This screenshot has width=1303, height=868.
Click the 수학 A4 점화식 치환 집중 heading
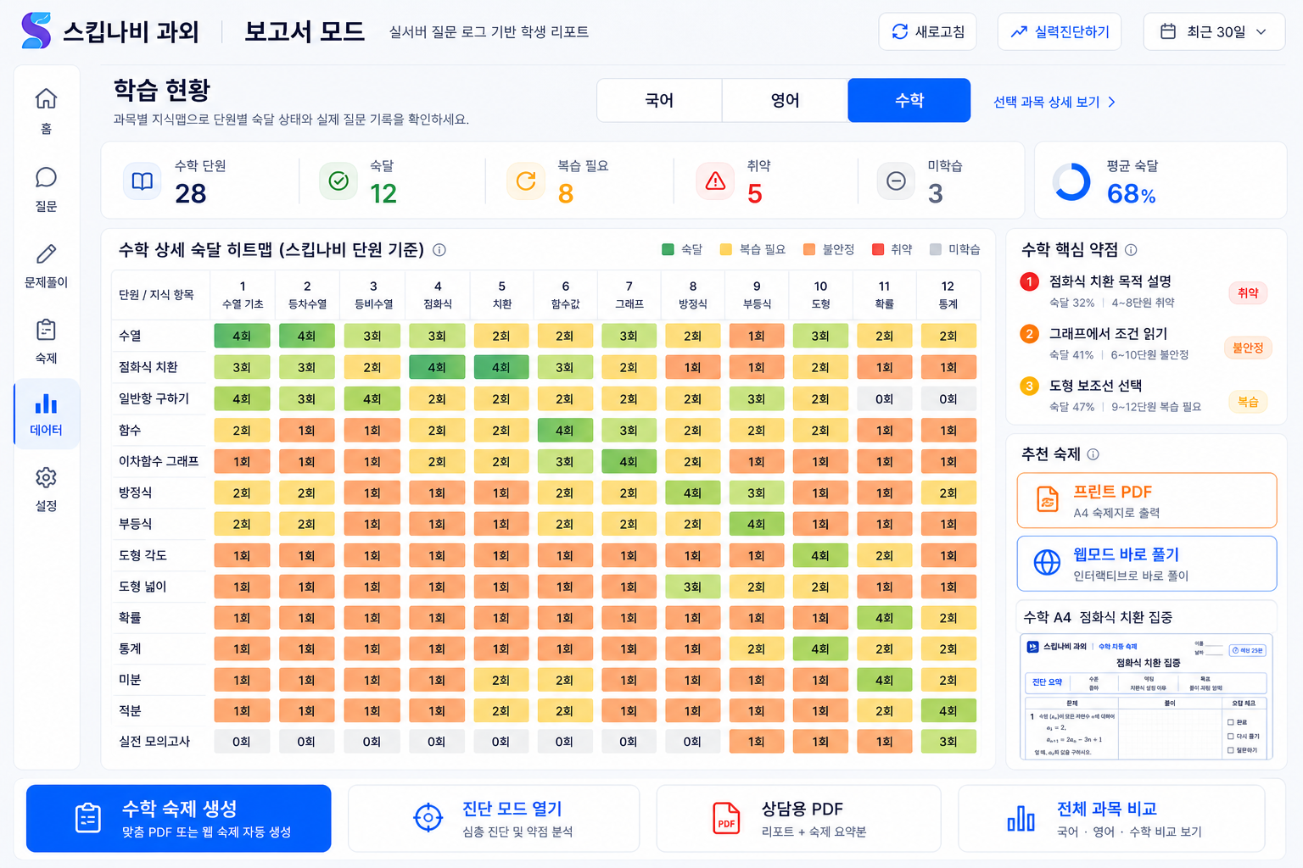pyautogui.click(x=1098, y=617)
